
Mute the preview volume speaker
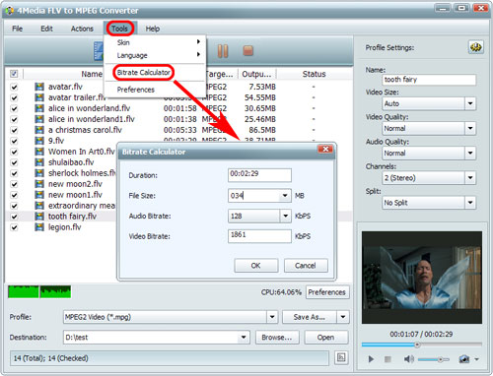coord(408,359)
